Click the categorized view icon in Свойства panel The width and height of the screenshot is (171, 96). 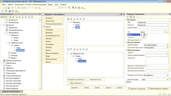pyautogui.click(x=131, y=17)
